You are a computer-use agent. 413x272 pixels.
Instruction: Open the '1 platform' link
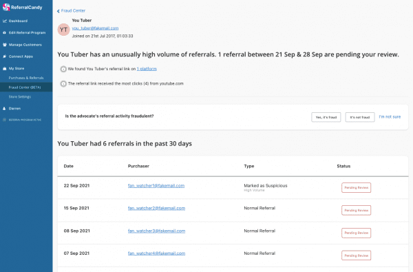(147, 69)
